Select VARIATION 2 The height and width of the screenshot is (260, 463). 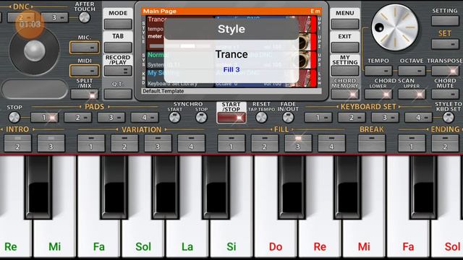tap(124, 143)
